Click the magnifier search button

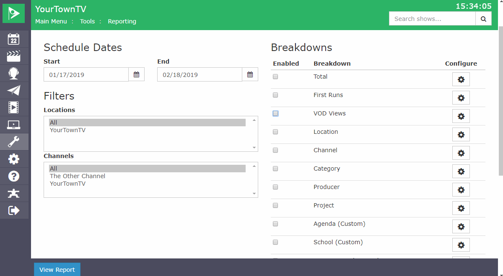[483, 18]
